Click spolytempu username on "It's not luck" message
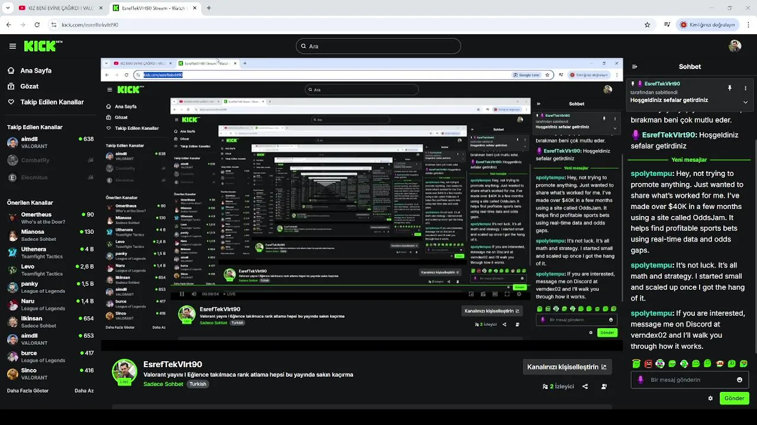Screen dimensions: 757x425 pyautogui.click(x=651, y=266)
